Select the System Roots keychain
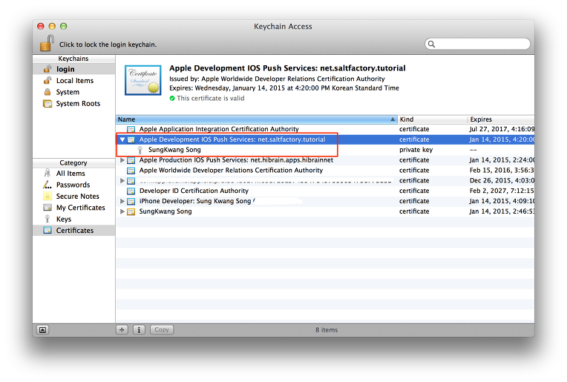This screenshot has height=382, width=567. tap(74, 104)
